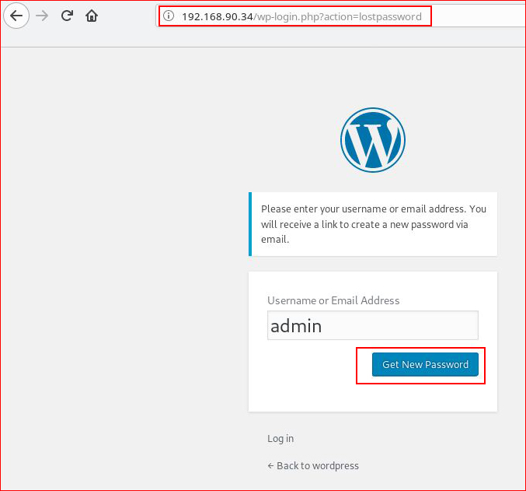Show site information via the info icon

point(169,16)
